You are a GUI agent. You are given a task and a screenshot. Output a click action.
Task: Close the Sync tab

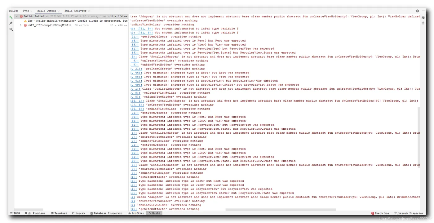(x=31, y=11)
